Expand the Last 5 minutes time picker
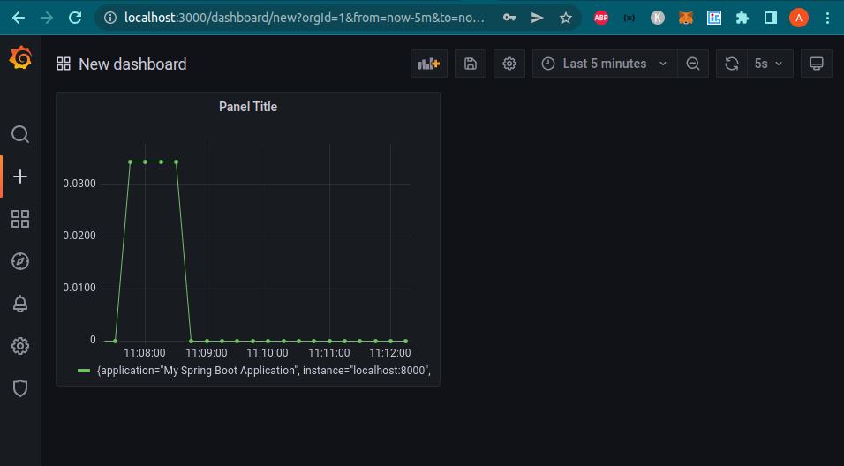Screen dimensions: 844x466 pyautogui.click(x=605, y=64)
